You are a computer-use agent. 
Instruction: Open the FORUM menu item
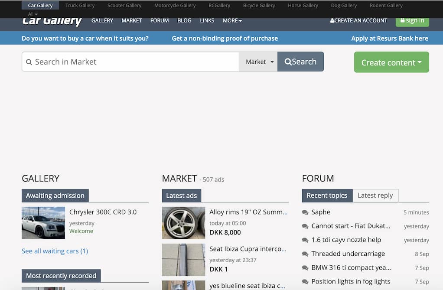point(160,20)
